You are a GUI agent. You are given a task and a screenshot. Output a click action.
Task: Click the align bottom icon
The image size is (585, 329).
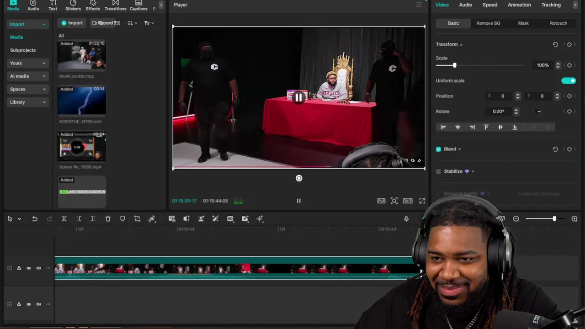pos(515,127)
